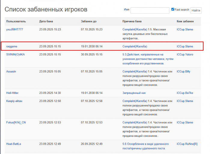Click ban end date 07.10.2025 12:58
Screen dimensions: 210x154
click(92, 101)
